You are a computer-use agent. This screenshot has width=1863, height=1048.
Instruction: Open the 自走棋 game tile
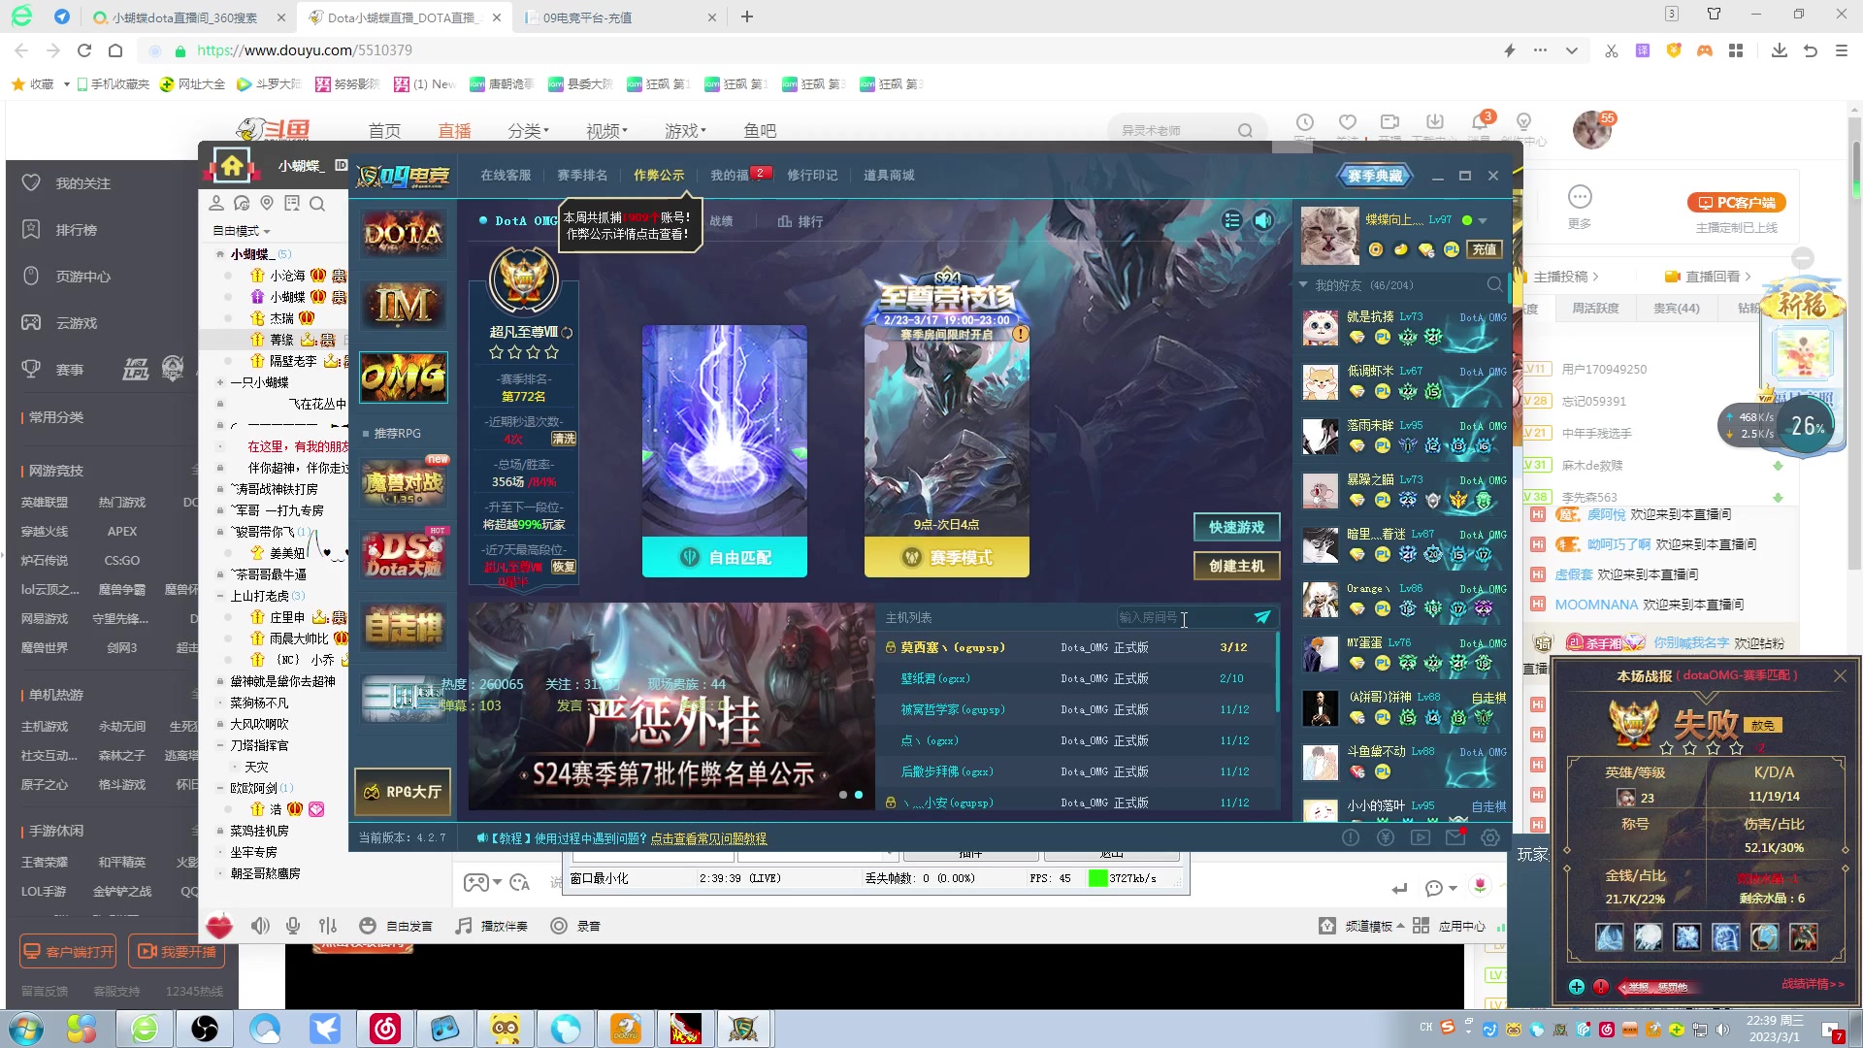(404, 627)
